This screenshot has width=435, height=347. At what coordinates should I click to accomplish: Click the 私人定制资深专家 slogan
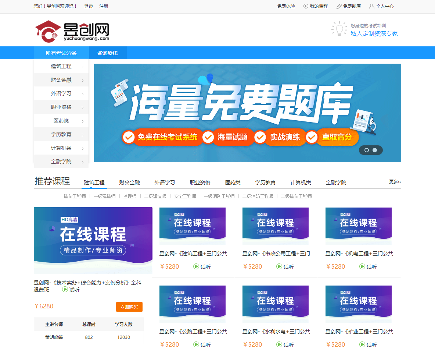point(374,33)
